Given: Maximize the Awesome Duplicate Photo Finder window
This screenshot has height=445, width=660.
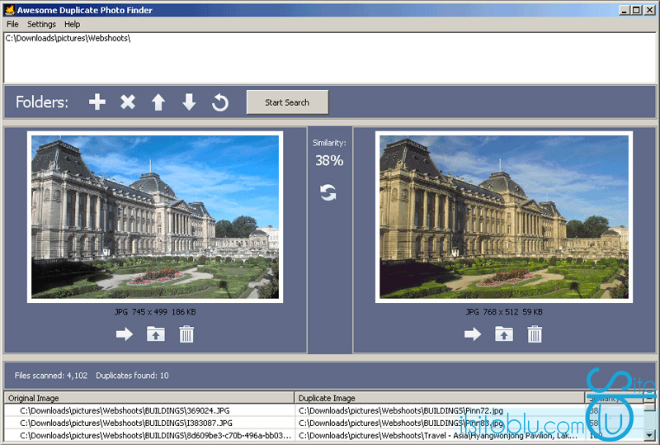Looking at the screenshot, I should tap(636, 10).
